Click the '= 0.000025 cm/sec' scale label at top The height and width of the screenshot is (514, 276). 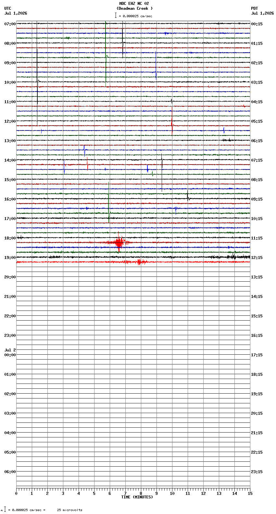[x=135, y=16]
